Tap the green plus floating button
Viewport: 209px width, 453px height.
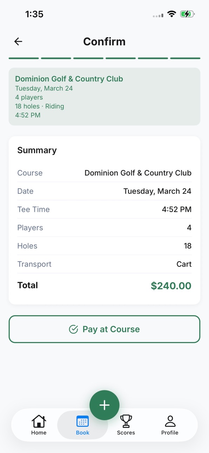click(x=104, y=405)
